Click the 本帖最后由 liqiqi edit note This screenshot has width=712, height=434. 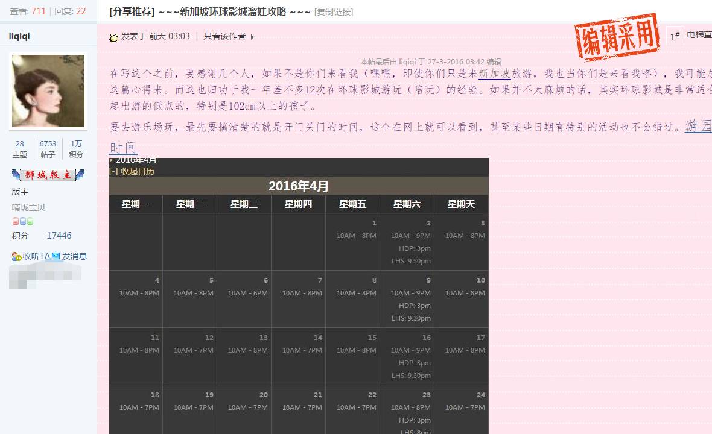click(x=431, y=61)
